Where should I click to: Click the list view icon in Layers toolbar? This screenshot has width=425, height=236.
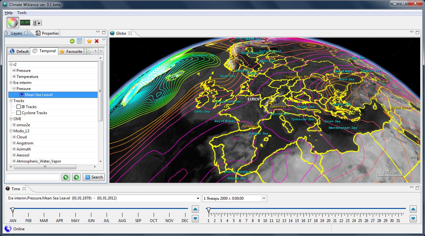pyautogui.click(x=80, y=41)
